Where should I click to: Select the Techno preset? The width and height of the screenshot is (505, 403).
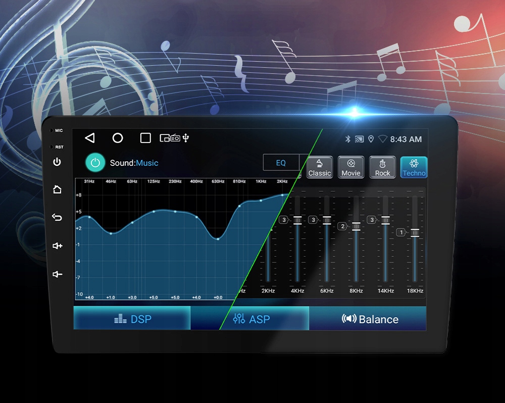coord(414,167)
